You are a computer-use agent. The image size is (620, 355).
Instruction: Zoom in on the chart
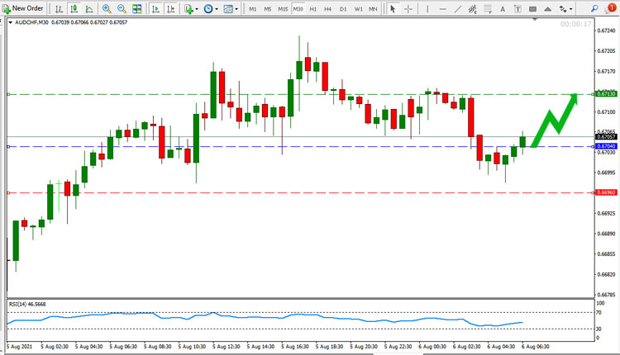107,9
